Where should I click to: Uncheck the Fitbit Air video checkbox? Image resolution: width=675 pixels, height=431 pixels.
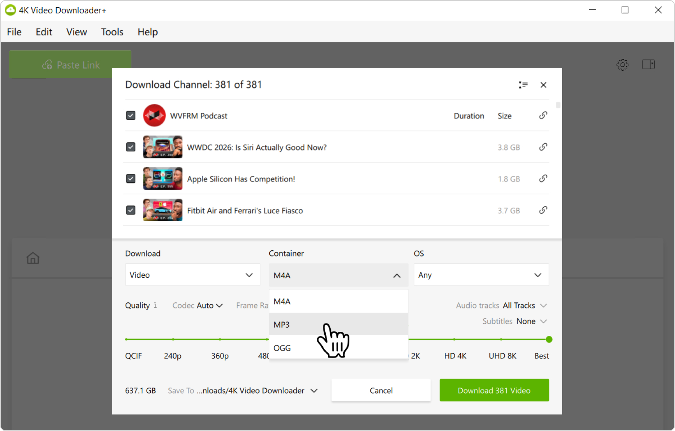[131, 210]
